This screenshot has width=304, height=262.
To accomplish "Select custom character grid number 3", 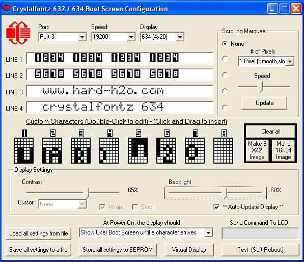I will coord(80,150).
